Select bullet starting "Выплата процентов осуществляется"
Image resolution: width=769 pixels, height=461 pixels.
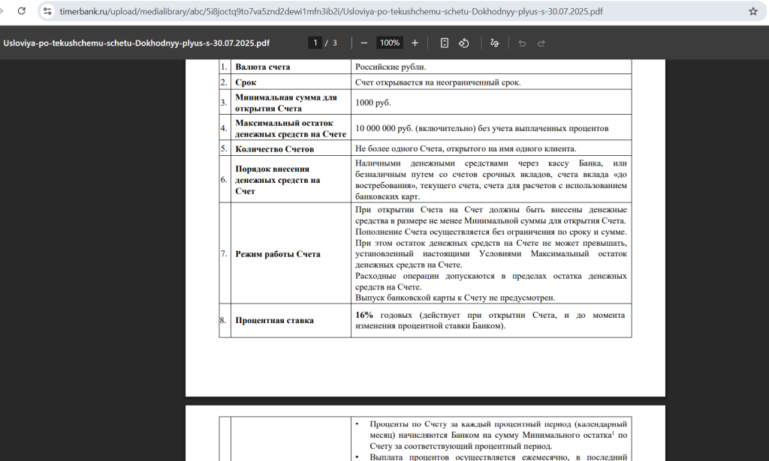(499, 457)
